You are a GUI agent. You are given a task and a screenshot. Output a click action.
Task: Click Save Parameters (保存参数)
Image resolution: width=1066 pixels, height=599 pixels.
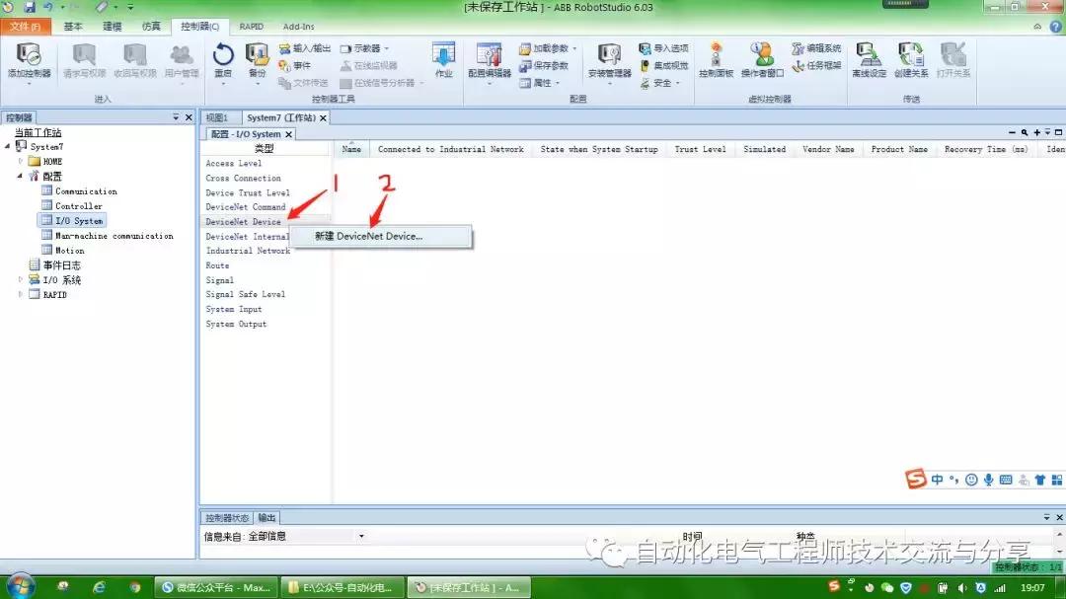click(544, 65)
